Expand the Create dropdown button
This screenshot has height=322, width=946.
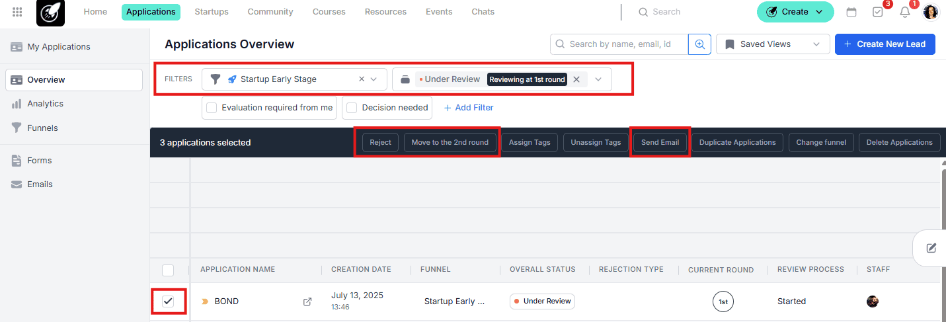tap(795, 12)
